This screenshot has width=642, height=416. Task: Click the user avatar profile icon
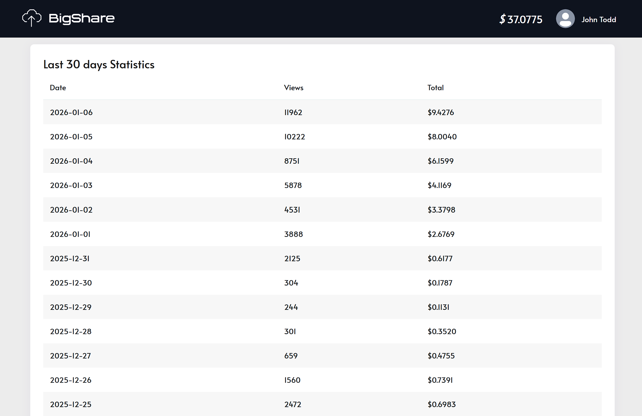(x=565, y=19)
